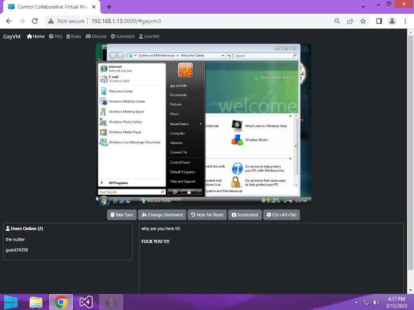This screenshot has height=310, width=414.
Task: Start Windows Media Player
Action: coord(132,132)
